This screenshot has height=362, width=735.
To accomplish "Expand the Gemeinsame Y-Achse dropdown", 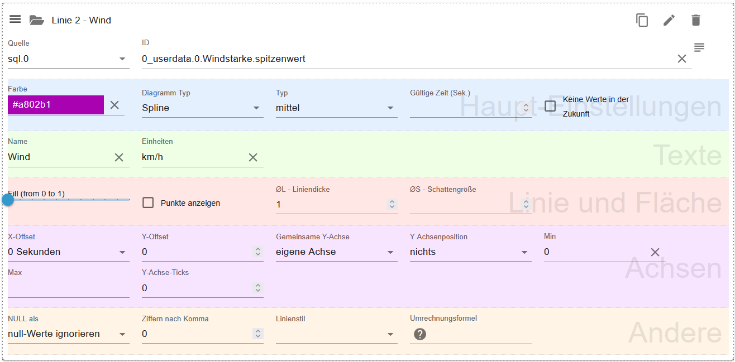I will (336, 252).
